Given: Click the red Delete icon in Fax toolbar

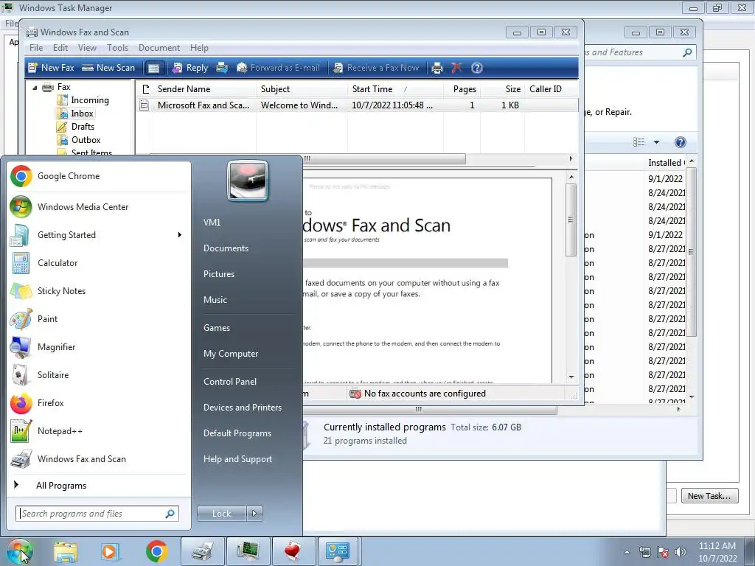Looking at the screenshot, I should click(456, 68).
